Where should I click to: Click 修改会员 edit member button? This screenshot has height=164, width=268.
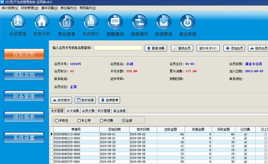[x=258, y=48]
